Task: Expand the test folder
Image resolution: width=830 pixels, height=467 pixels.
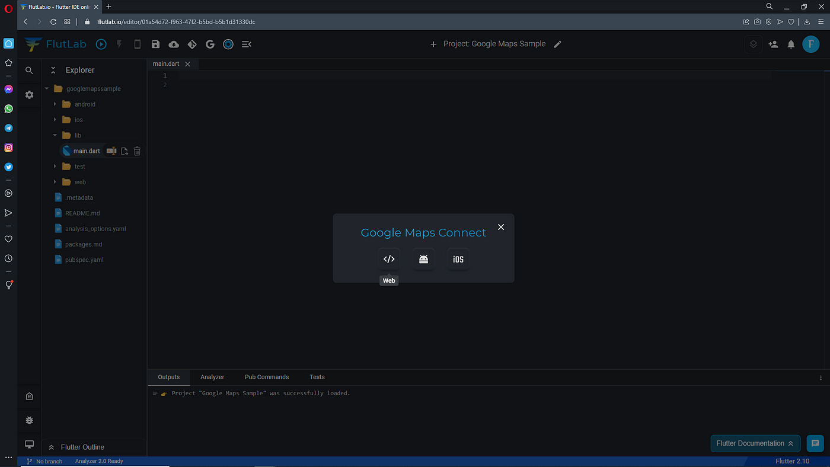Action: [55, 167]
